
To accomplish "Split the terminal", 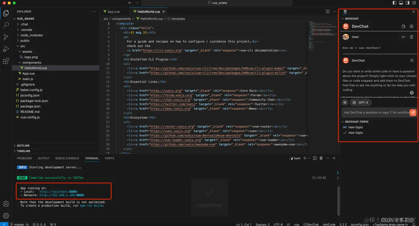I will tap(315, 158).
